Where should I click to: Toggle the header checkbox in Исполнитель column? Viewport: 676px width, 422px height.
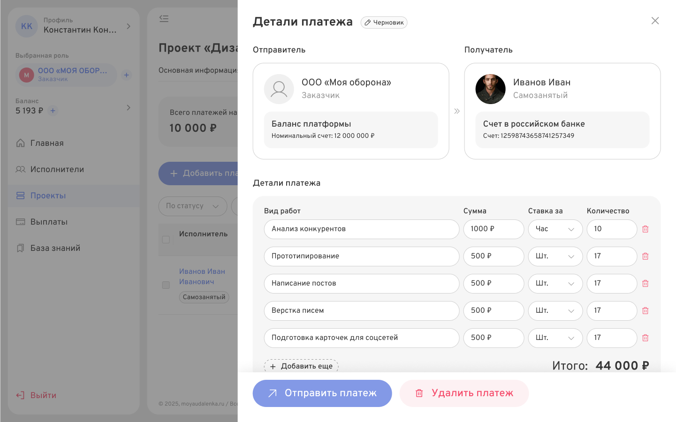[x=166, y=240]
